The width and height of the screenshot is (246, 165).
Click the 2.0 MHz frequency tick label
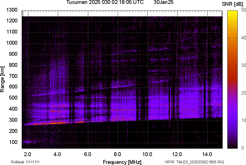(28, 154)
